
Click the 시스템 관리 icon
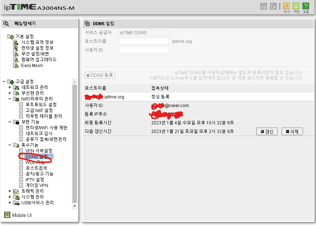click(16, 197)
